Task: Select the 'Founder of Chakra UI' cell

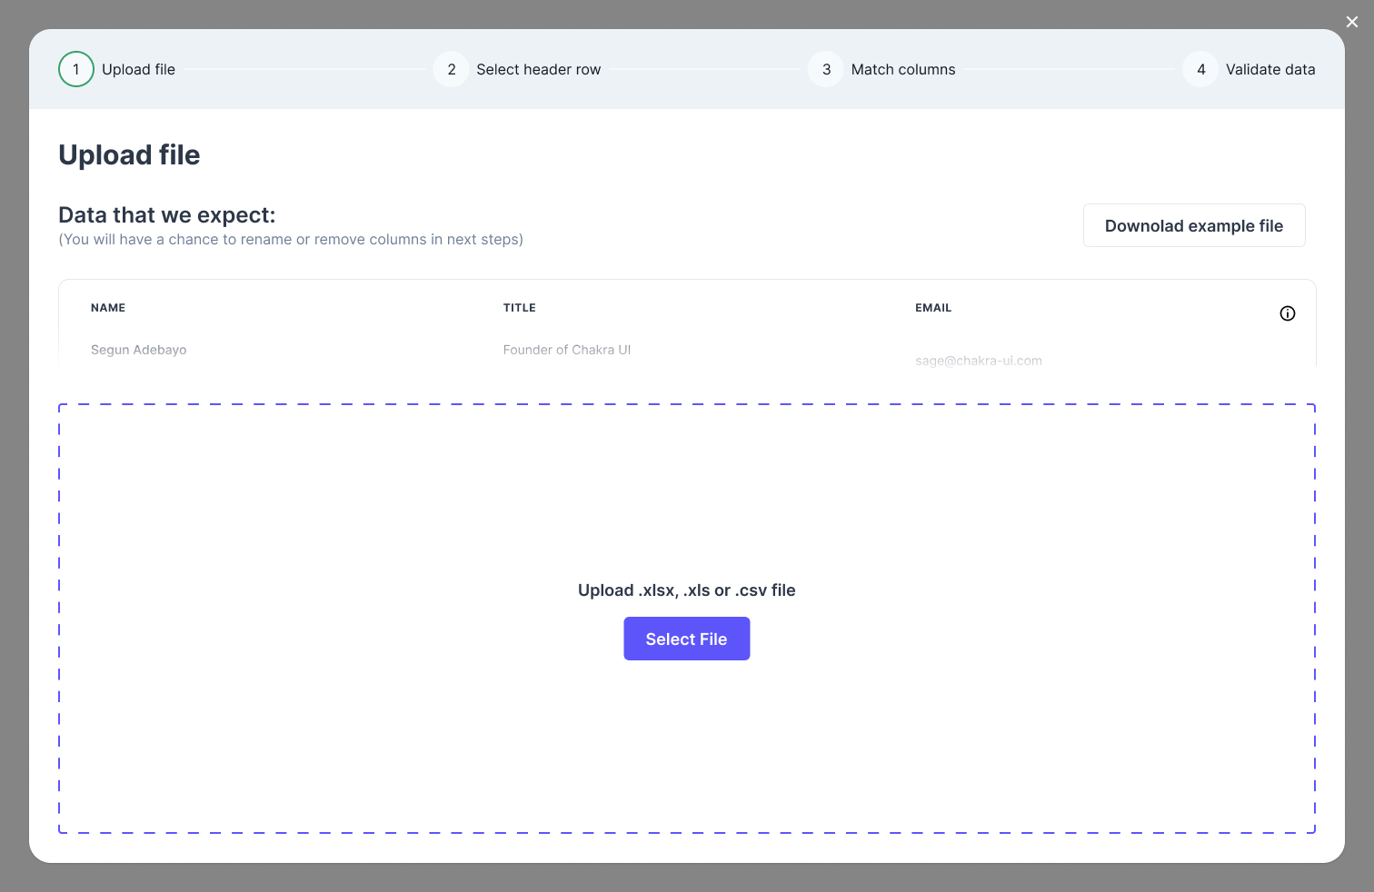Action: click(567, 350)
